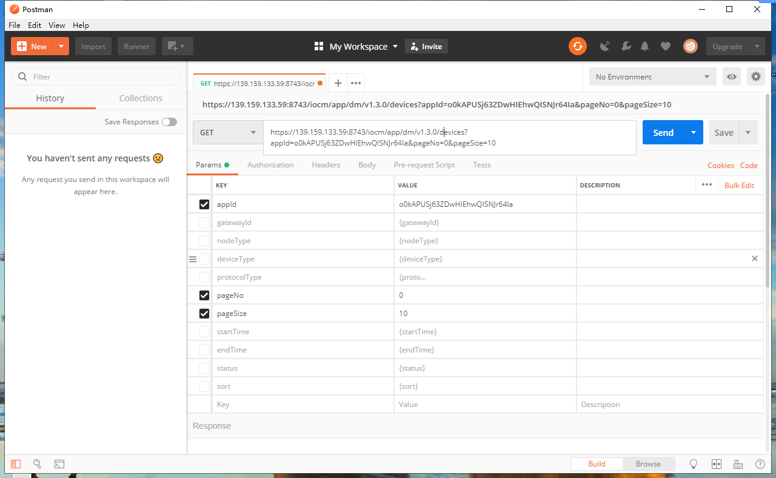The image size is (776, 478).
Task: Open Bootcamp lightbulb icon
Action: pos(694,464)
